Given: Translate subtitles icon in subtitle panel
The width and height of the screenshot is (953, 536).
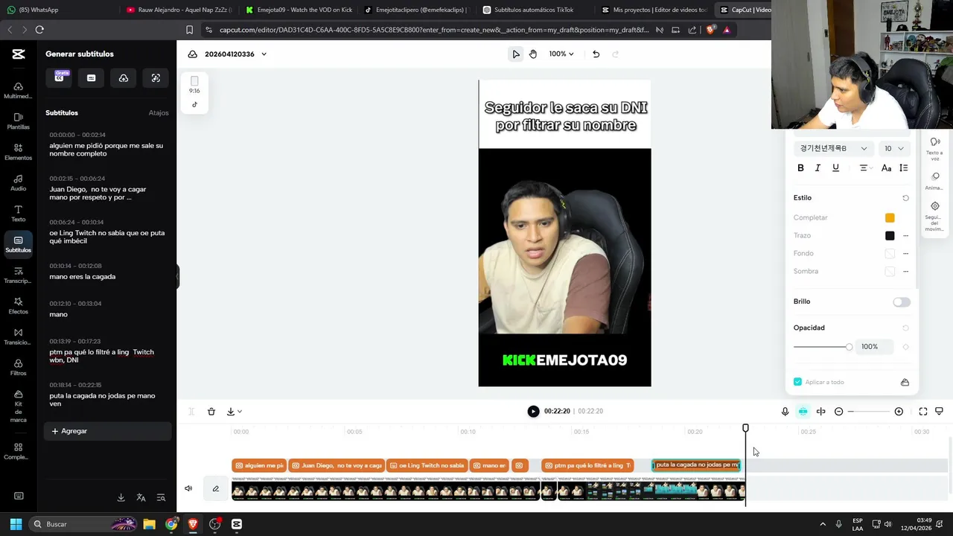Looking at the screenshot, I should pos(141,497).
